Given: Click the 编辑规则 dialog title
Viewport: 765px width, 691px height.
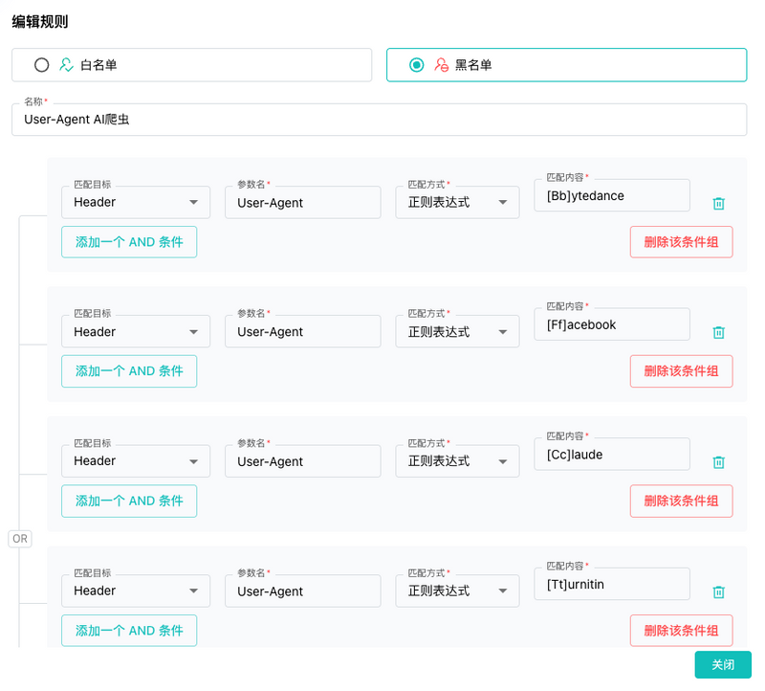Looking at the screenshot, I should tap(40, 21).
